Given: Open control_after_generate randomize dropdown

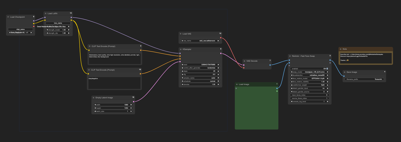Looking at the screenshot, I should 200,68.
